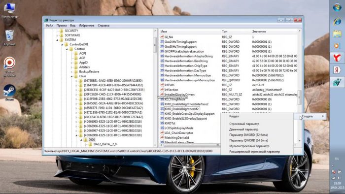Open the Windows Start orb button
This screenshot has width=345, height=194.
[x=337, y=7]
